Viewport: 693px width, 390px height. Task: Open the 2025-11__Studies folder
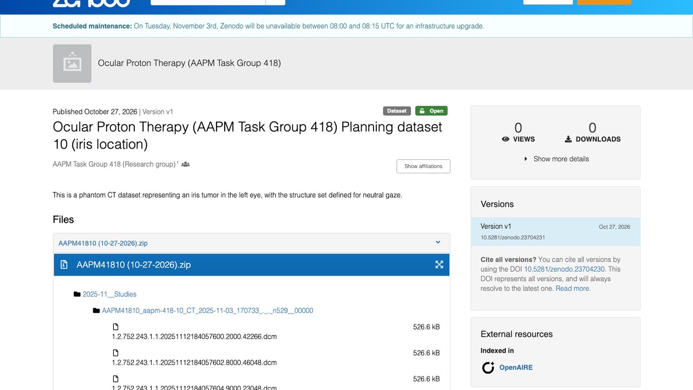click(109, 294)
